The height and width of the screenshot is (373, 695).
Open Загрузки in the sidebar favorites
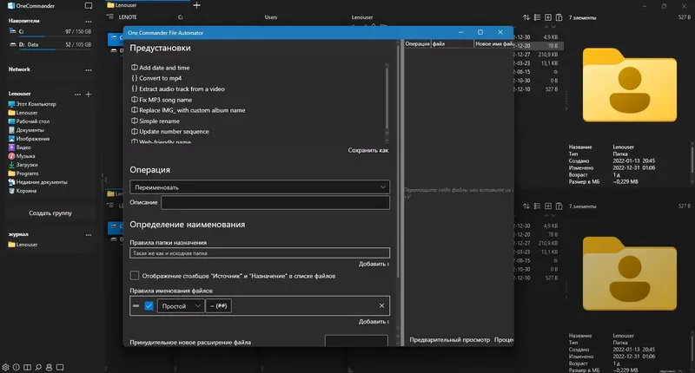tap(23, 165)
